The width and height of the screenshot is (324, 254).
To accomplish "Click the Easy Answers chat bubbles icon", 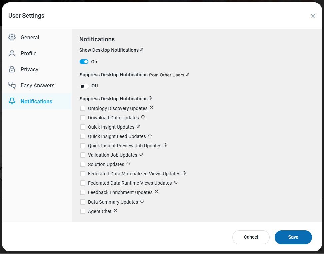I will (x=12, y=85).
